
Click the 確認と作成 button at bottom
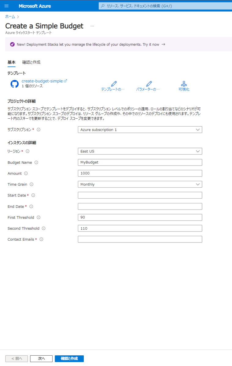coord(69,359)
